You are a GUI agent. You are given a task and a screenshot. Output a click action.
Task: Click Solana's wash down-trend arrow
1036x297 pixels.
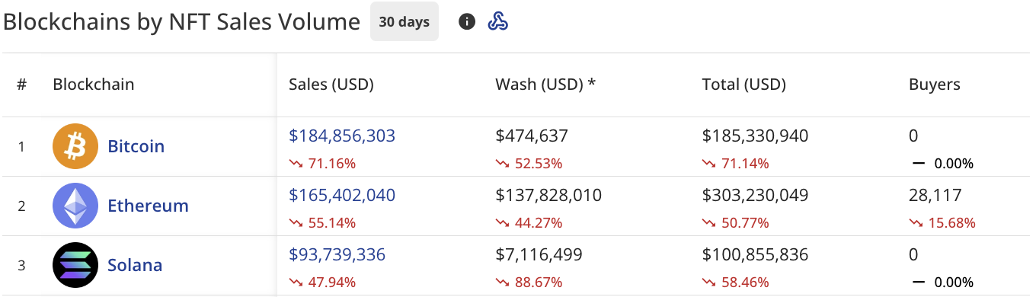coord(501,282)
